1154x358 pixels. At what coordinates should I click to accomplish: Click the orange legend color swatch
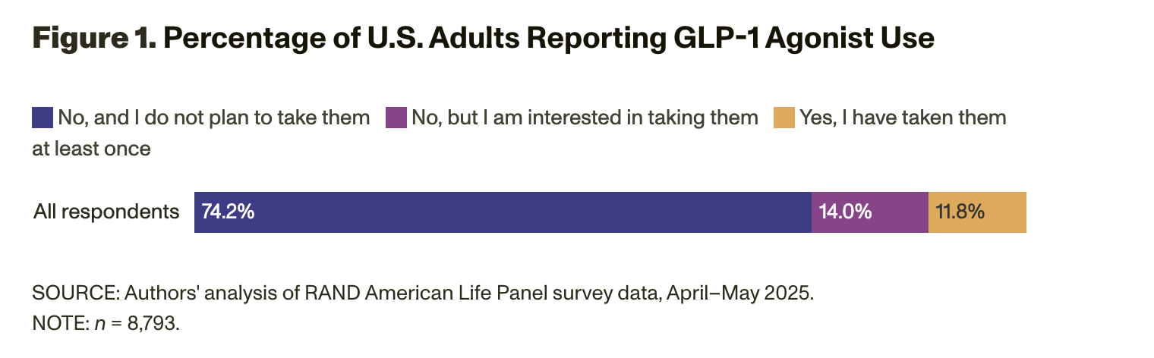coord(784,118)
